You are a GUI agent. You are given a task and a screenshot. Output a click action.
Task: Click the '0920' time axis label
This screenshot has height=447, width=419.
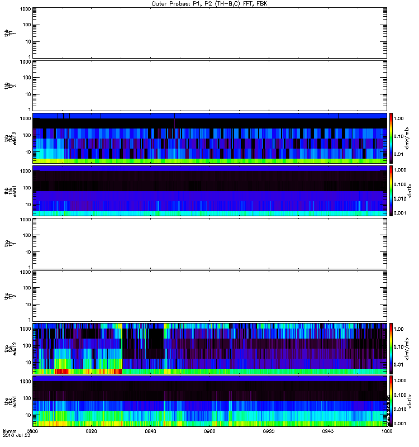[269, 431]
